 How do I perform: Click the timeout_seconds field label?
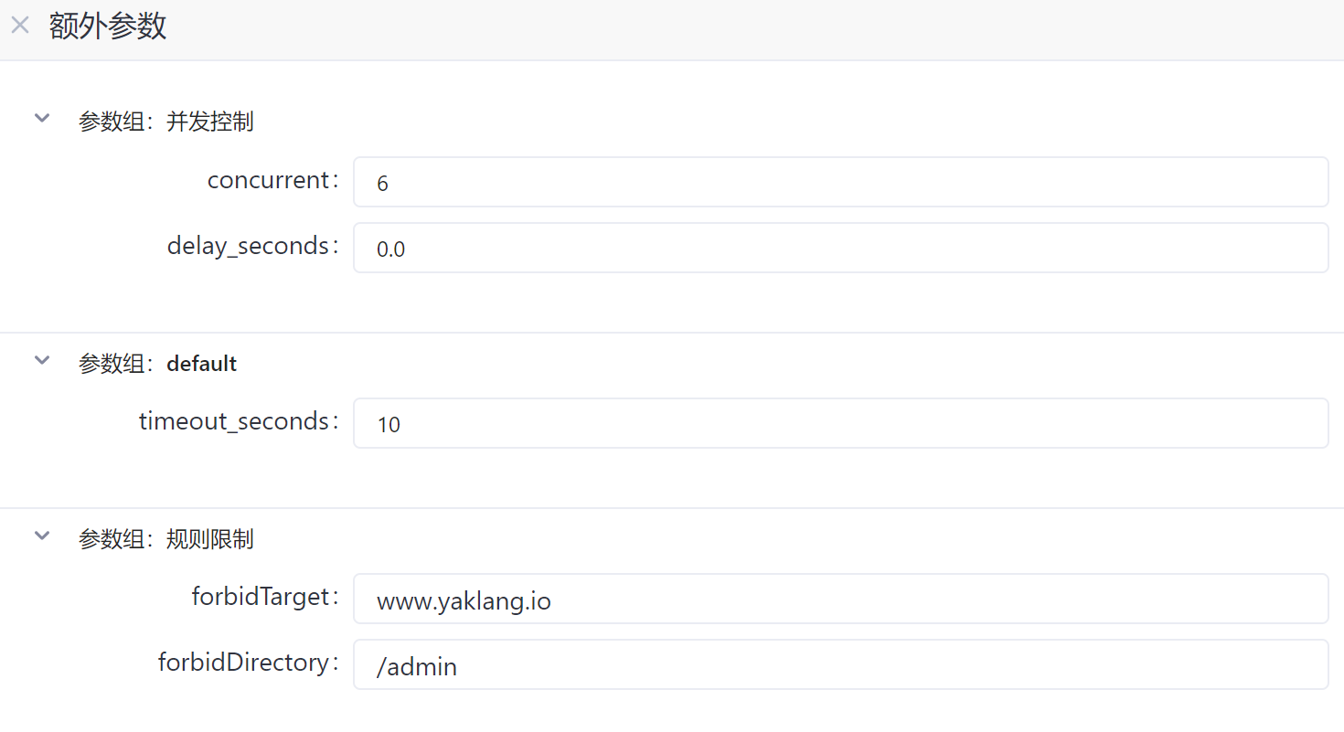click(234, 421)
